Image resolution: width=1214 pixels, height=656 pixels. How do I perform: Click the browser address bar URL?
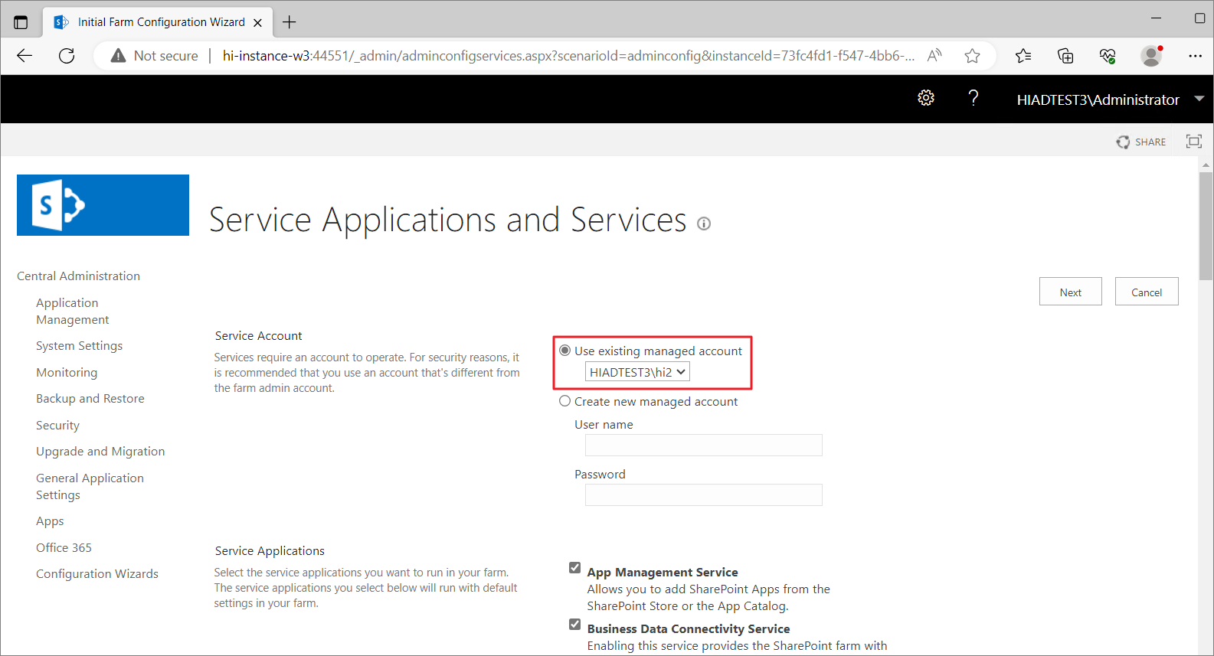568,55
